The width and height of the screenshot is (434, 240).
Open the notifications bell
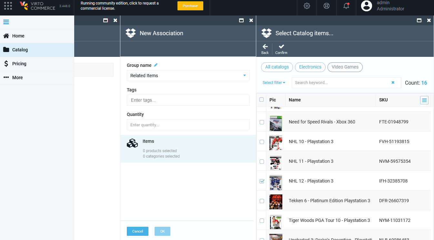pyautogui.click(x=346, y=6)
